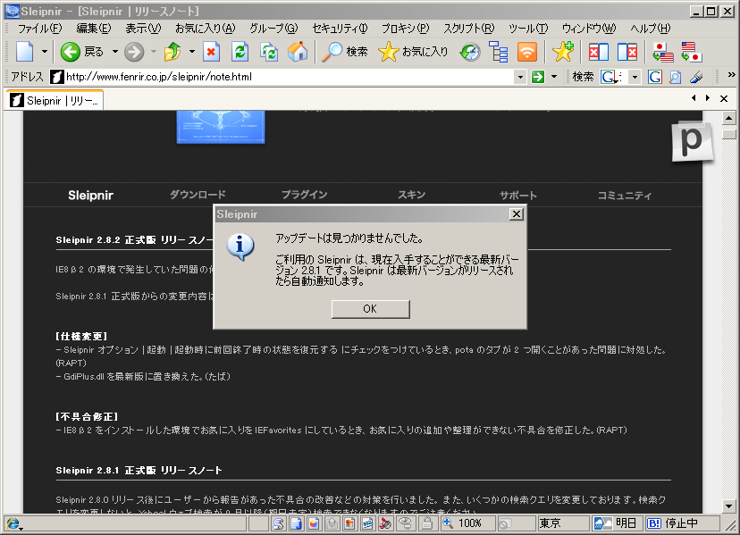Toggle the ActiveX cube status icon
Viewport: 740px width, 535px height.
click(x=314, y=523)
